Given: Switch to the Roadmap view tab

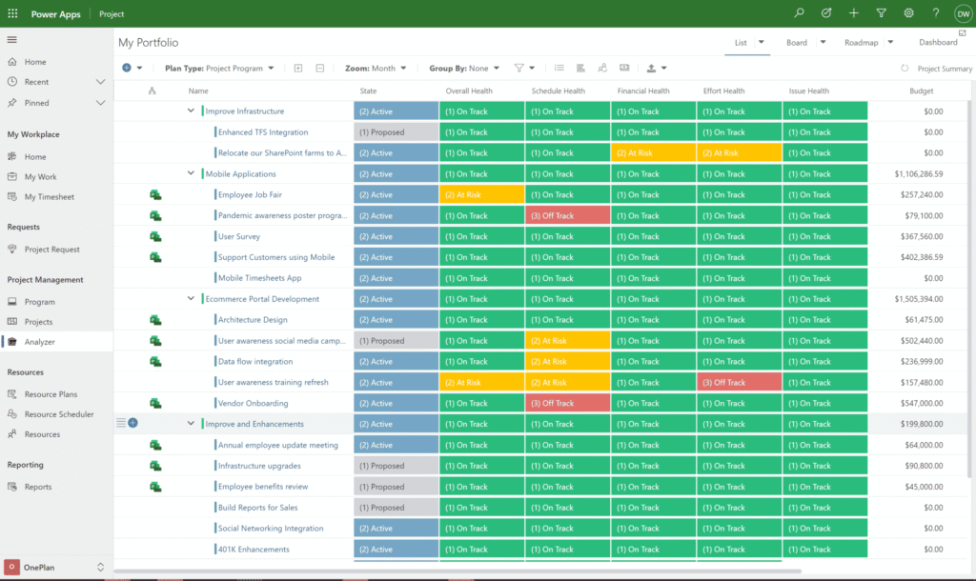Looking at the screenshot, I should [x=861, y=42].
